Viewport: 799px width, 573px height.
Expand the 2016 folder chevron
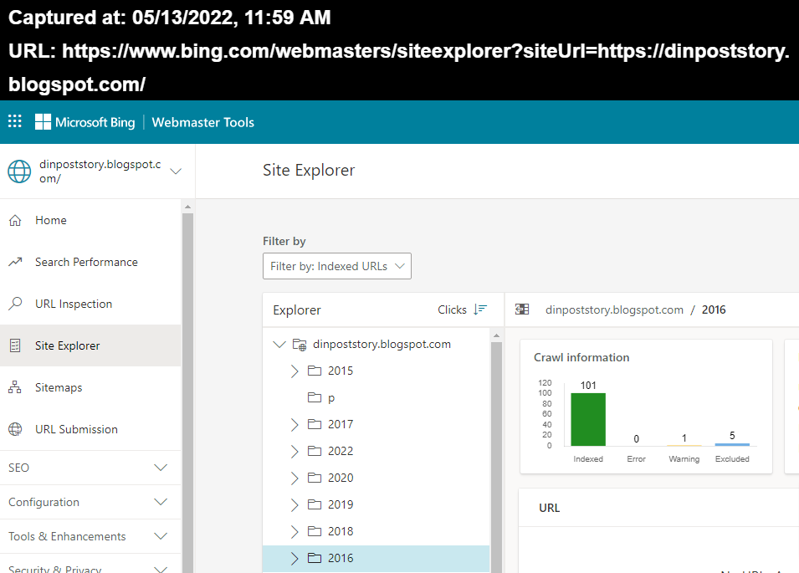[295, 558]
